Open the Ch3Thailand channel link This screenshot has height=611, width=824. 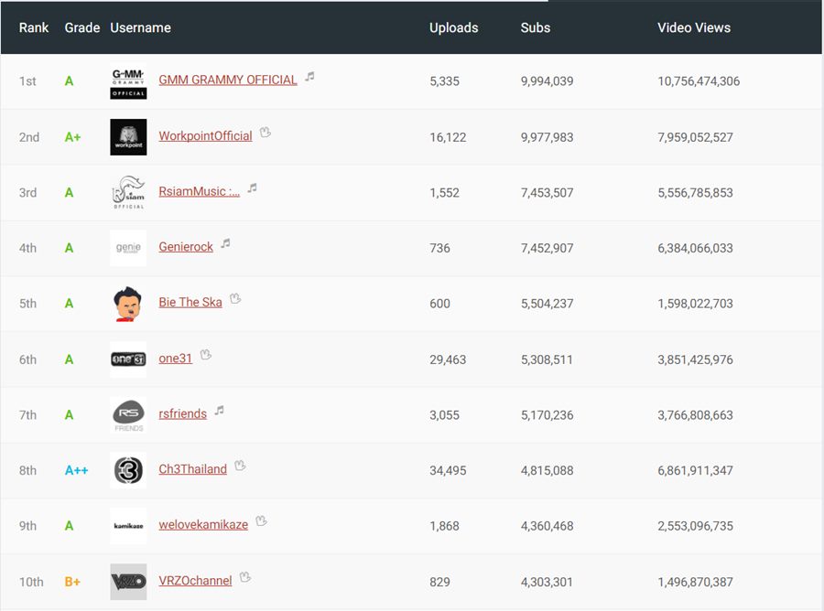pyautogui.click(x=193, y=469)
